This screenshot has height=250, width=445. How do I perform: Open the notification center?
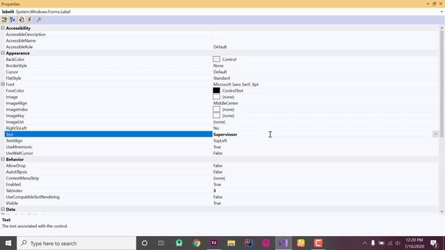point(434,243)
